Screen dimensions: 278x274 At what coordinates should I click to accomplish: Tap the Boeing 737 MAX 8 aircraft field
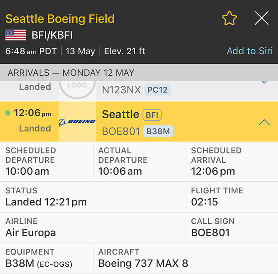point(143,263)
